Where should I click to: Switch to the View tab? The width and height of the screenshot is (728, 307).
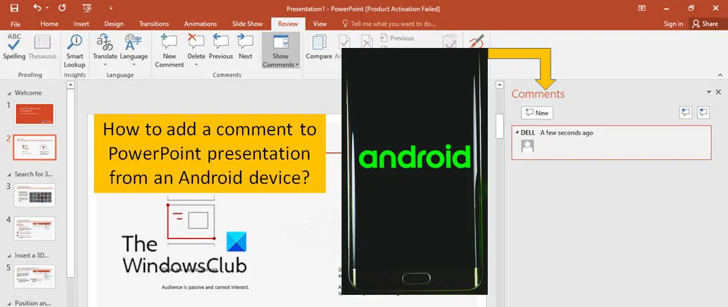point(320,24)
